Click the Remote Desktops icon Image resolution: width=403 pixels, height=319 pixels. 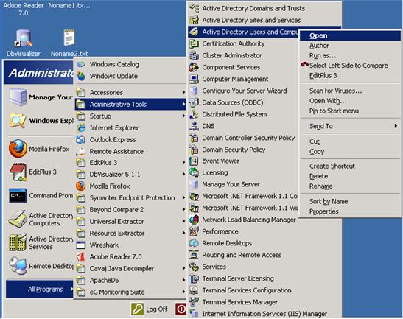tap(194, 243)
